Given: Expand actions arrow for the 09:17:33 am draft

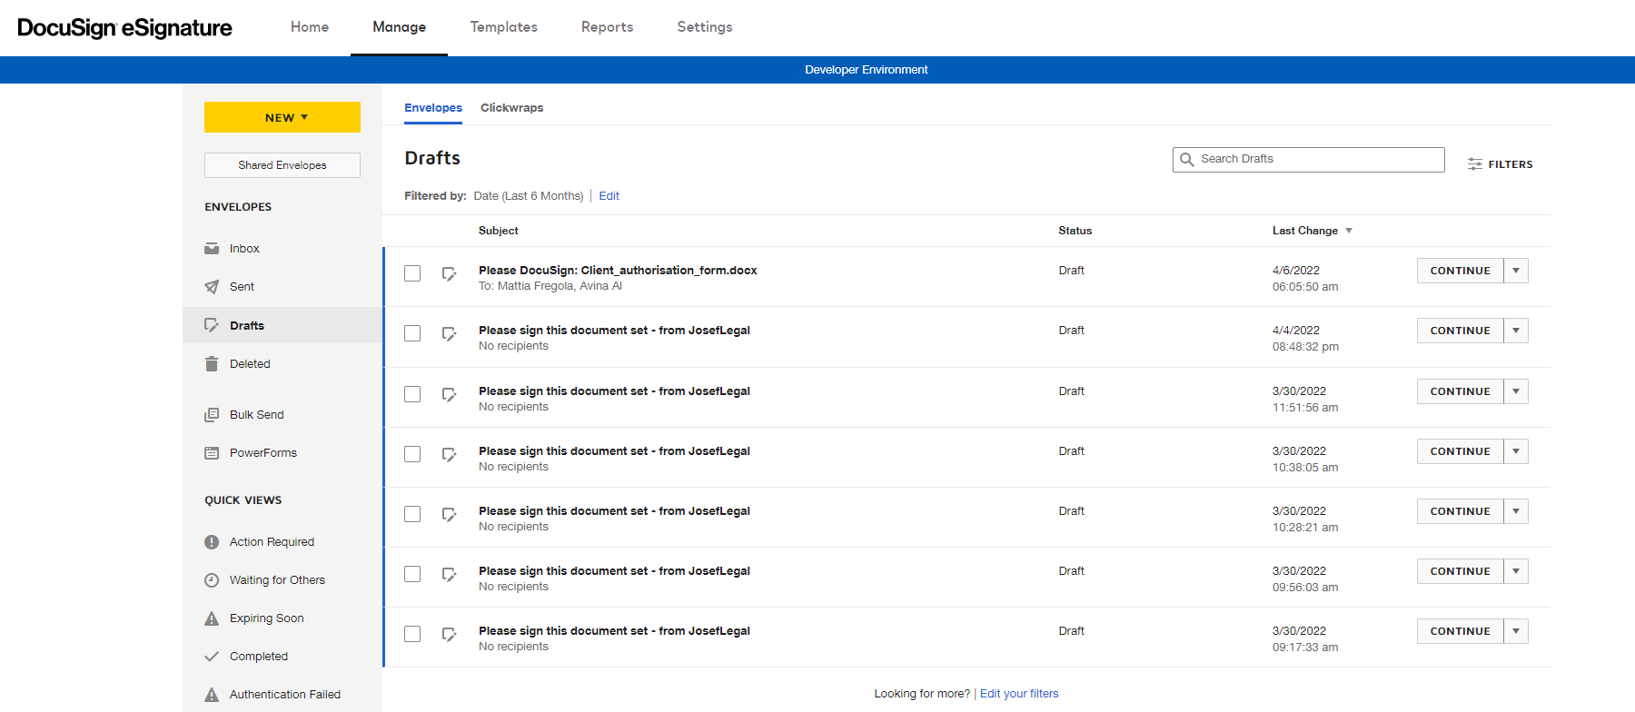Looking at the screenshot, I should click(1516, 631).
